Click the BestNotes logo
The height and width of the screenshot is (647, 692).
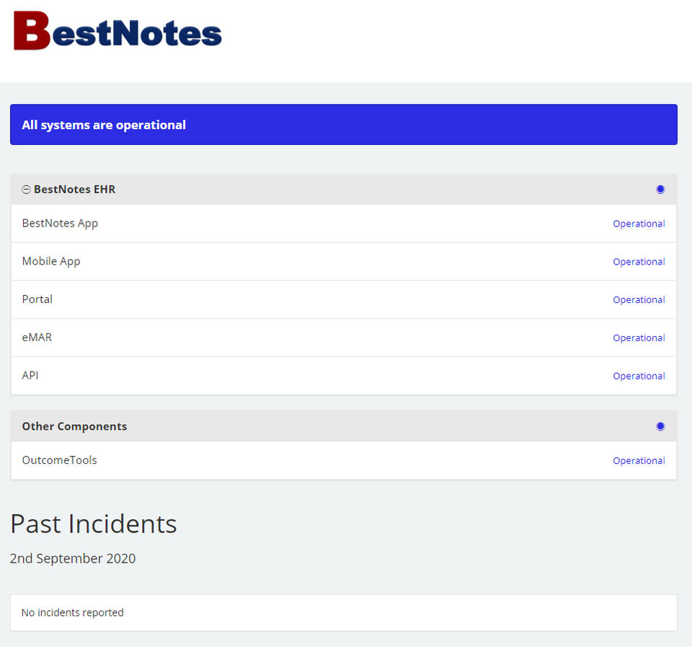point(117,30)
